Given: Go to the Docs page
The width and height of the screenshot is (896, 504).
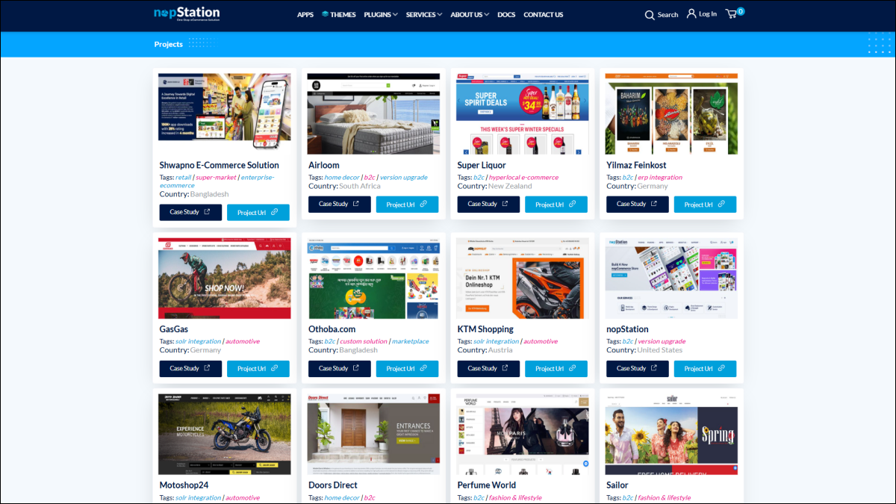Looking at the screenshot, I should 506,14.
